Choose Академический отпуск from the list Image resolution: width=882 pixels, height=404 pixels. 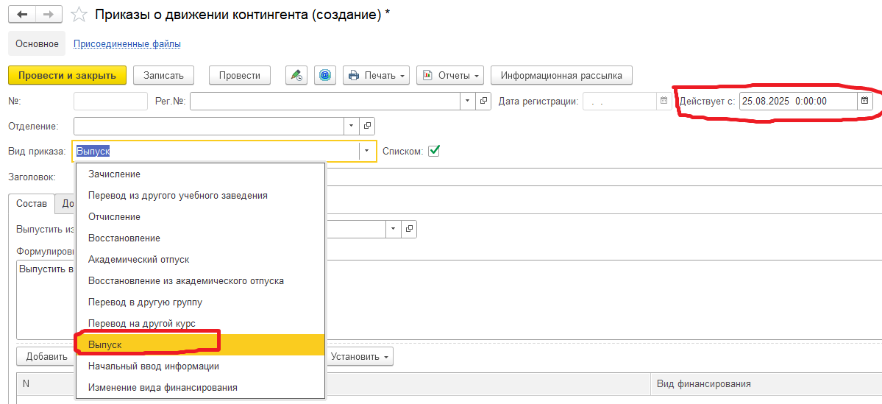(x=138, y=259)
